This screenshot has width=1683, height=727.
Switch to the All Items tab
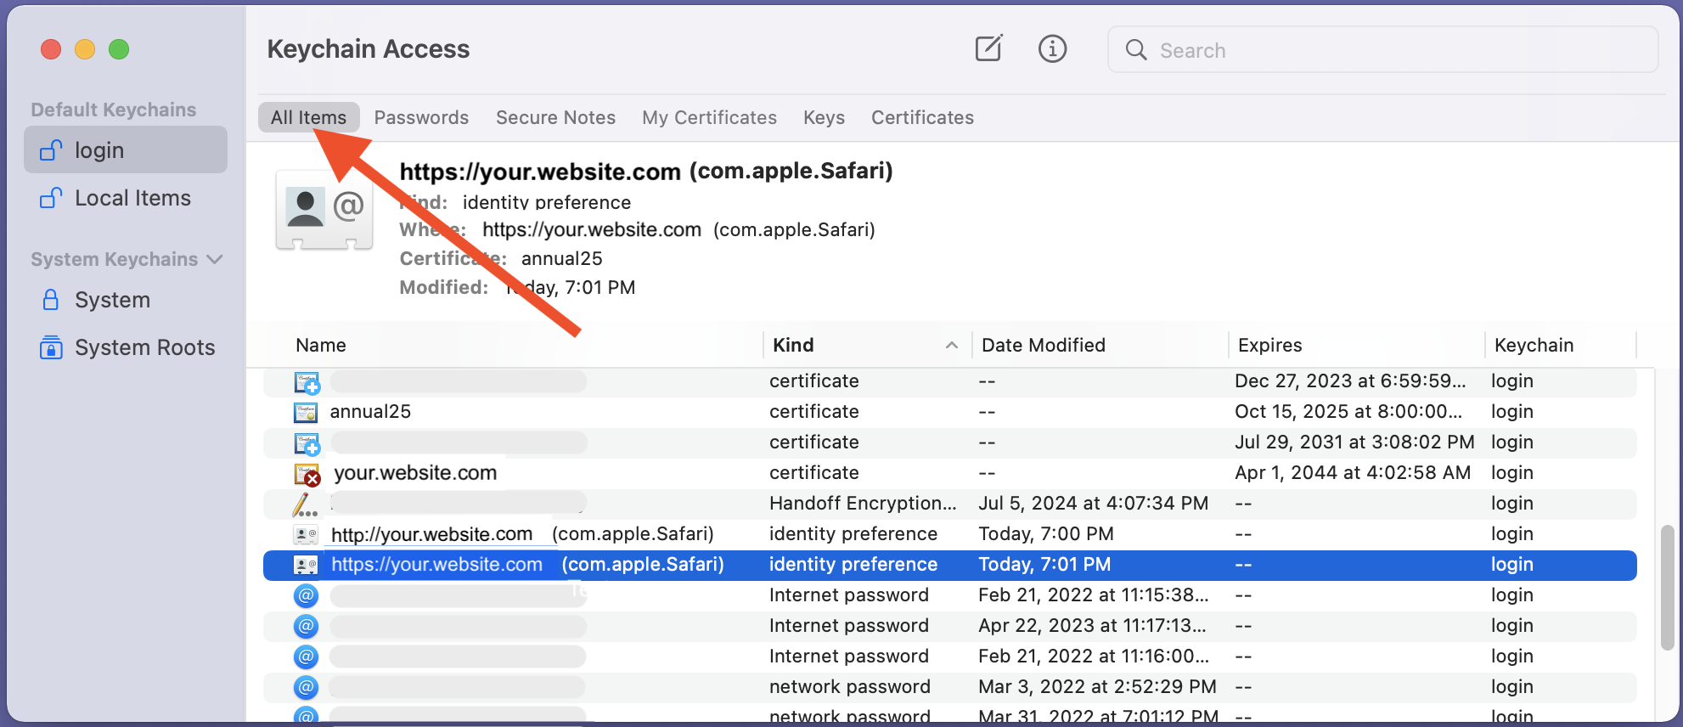click(x=309, y=117)
